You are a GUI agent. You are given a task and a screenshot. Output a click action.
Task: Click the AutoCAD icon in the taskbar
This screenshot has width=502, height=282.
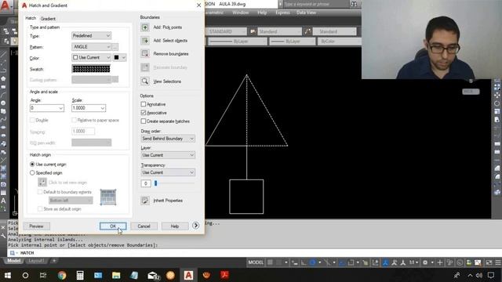(188, 275)
